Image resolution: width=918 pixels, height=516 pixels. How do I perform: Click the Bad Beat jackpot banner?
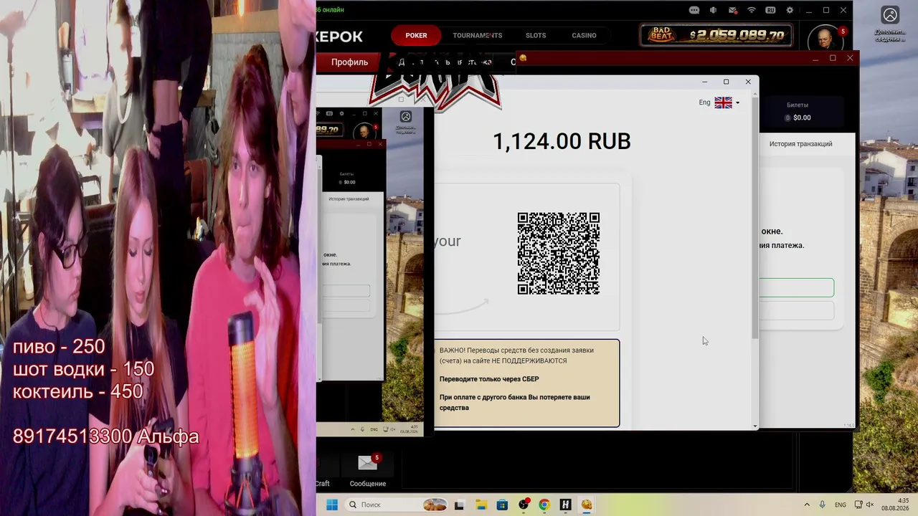coord(716,35)
